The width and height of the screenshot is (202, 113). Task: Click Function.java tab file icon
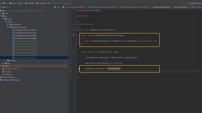(x=175, y=7)
